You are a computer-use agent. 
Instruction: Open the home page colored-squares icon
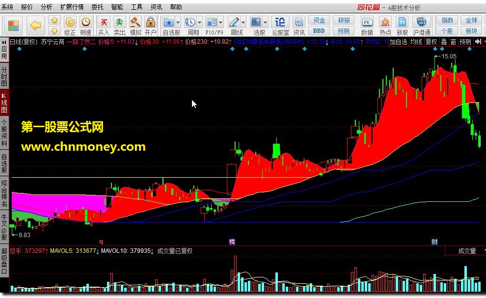pos(13,26)
